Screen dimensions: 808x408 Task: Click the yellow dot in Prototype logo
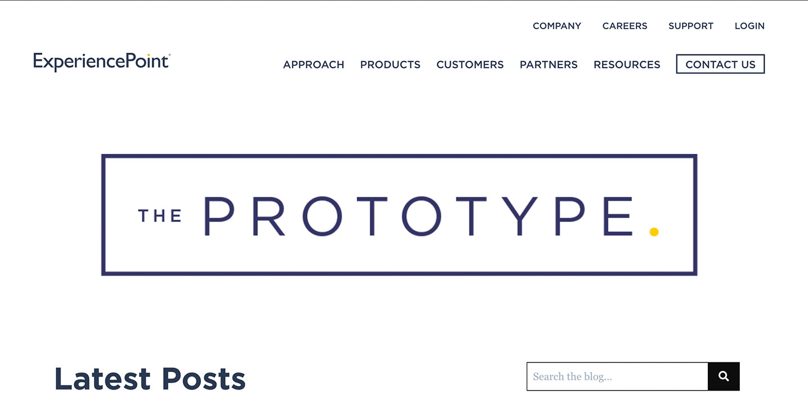(654, 232)
